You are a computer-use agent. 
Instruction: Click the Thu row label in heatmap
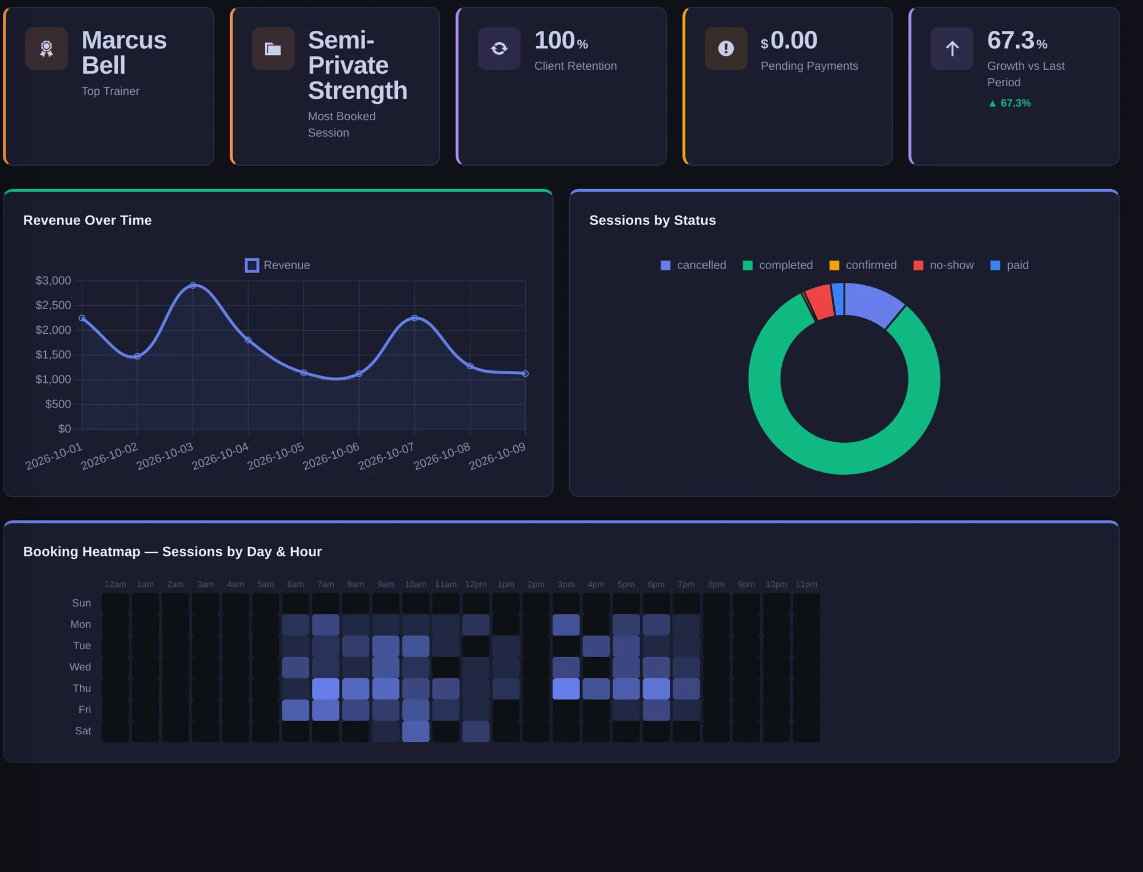click(82, 689)
